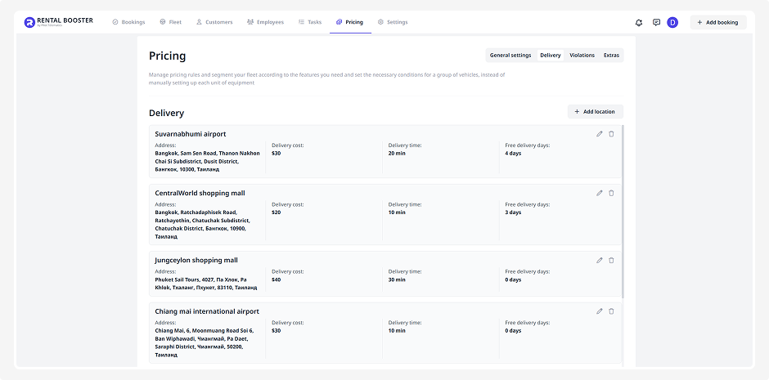The width and height of the screenshot is (769, 380).
Task: Edit the Suvarnabhumi airport location
Action: 599,134
